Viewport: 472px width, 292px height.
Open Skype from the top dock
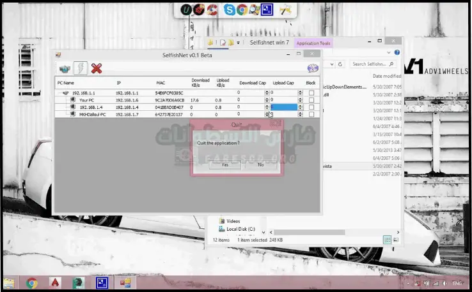(229, 10)
